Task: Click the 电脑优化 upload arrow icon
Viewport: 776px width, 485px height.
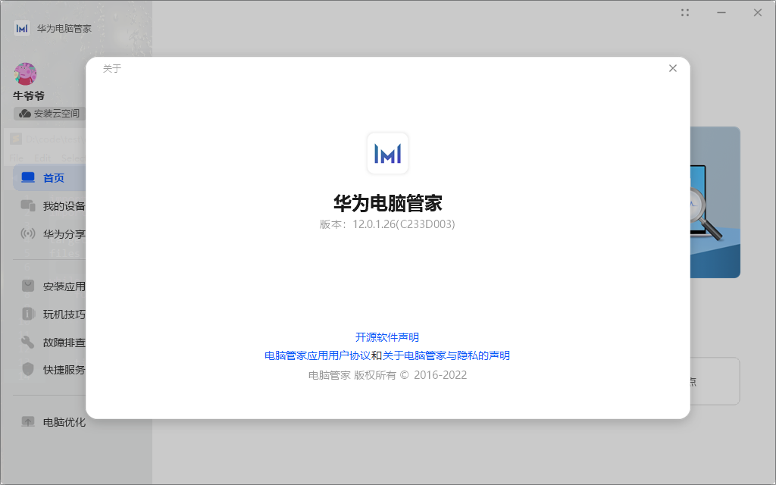Action: point(28,421)
